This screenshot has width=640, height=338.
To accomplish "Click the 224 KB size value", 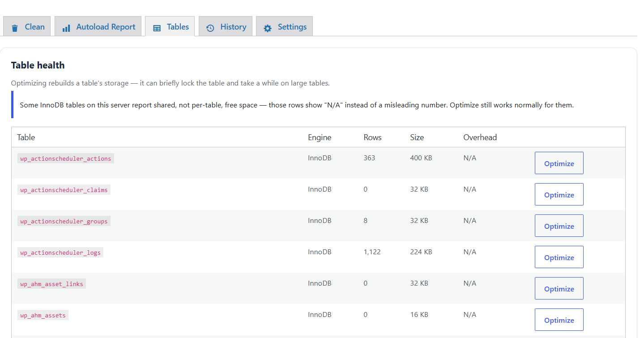I will 421,252.
